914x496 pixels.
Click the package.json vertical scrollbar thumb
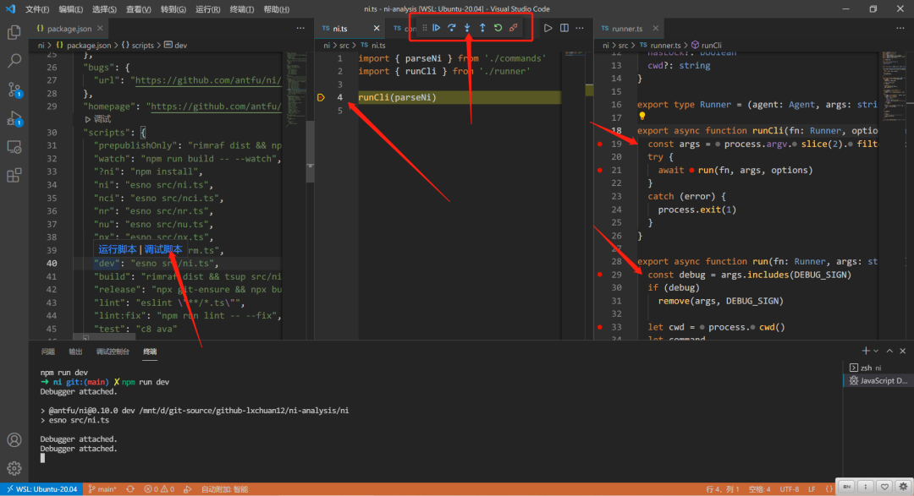pos(310,151)
